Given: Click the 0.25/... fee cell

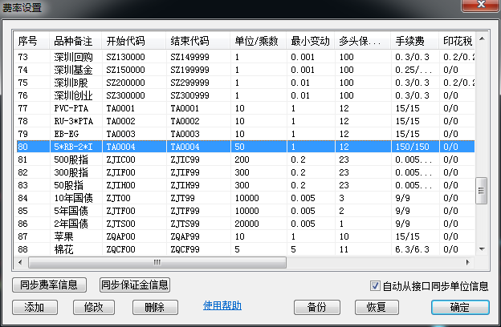Looking at the screenshot, I should pos(413,70).
